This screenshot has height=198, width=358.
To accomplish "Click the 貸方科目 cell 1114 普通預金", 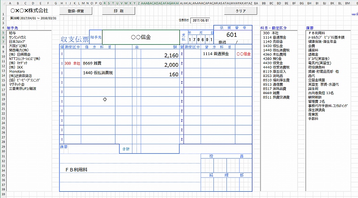I will click(216, 54).
